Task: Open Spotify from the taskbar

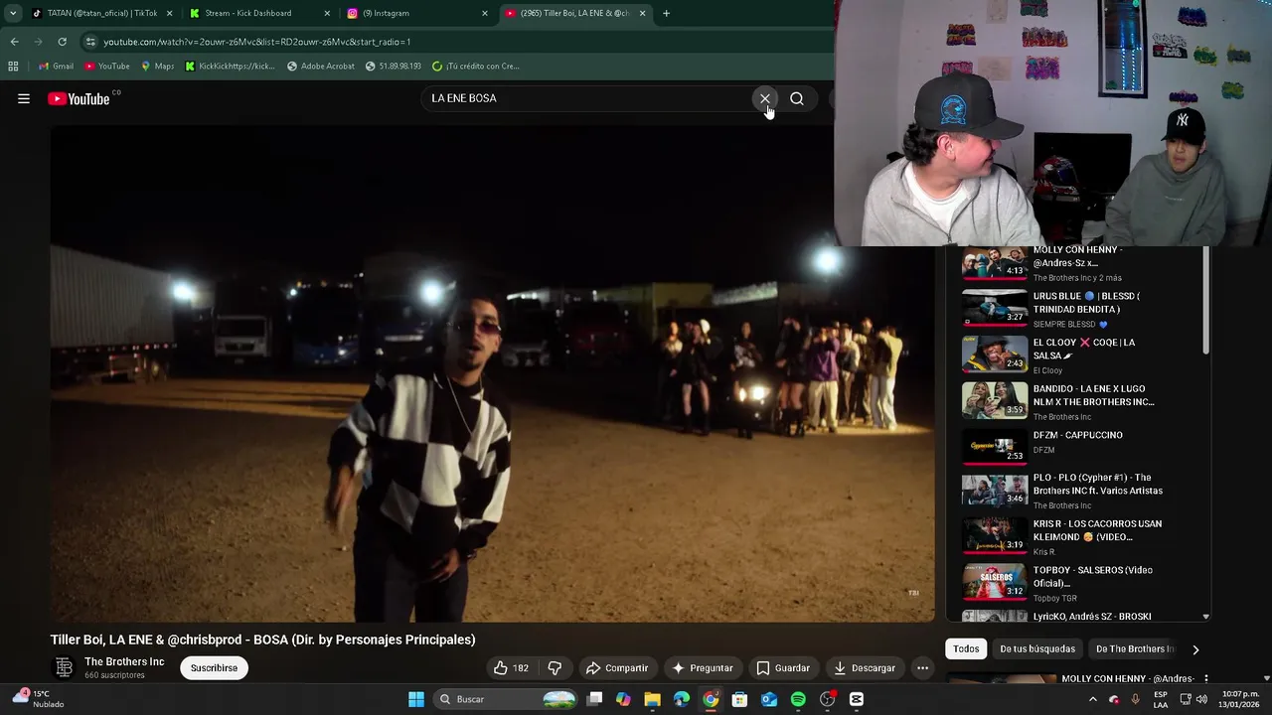Action: click(798, 699)
